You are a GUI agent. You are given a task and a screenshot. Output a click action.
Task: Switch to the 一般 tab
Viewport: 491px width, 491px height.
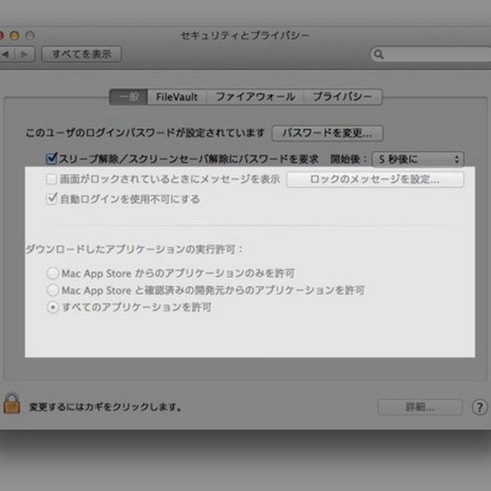coord(129,97)
